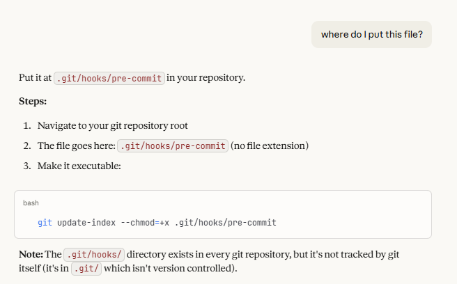457x284 pixels.
Task: Click the "bash" language label
Action: coord(31,203)
